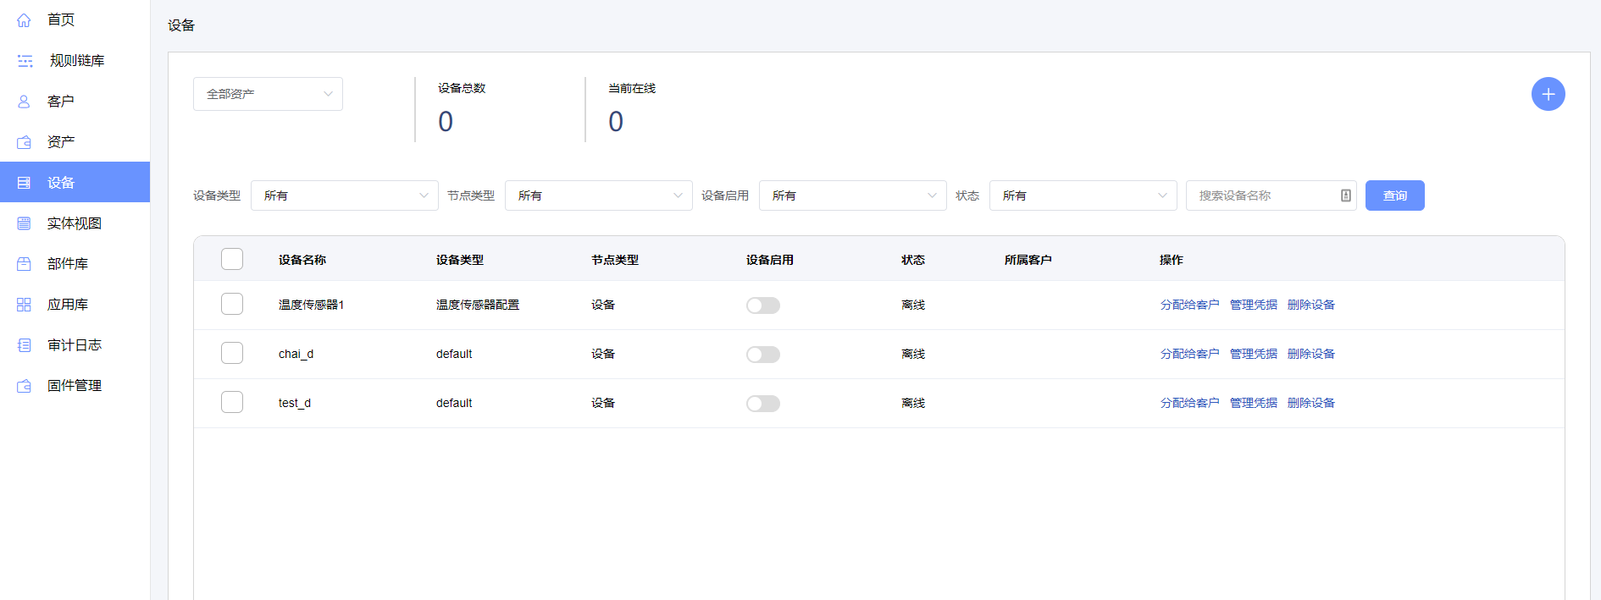The height and width of the screenshot is (600, 1601).
Task: Click the 设备名称 column header
Action: pyautogui.click(x=302, y=260)
